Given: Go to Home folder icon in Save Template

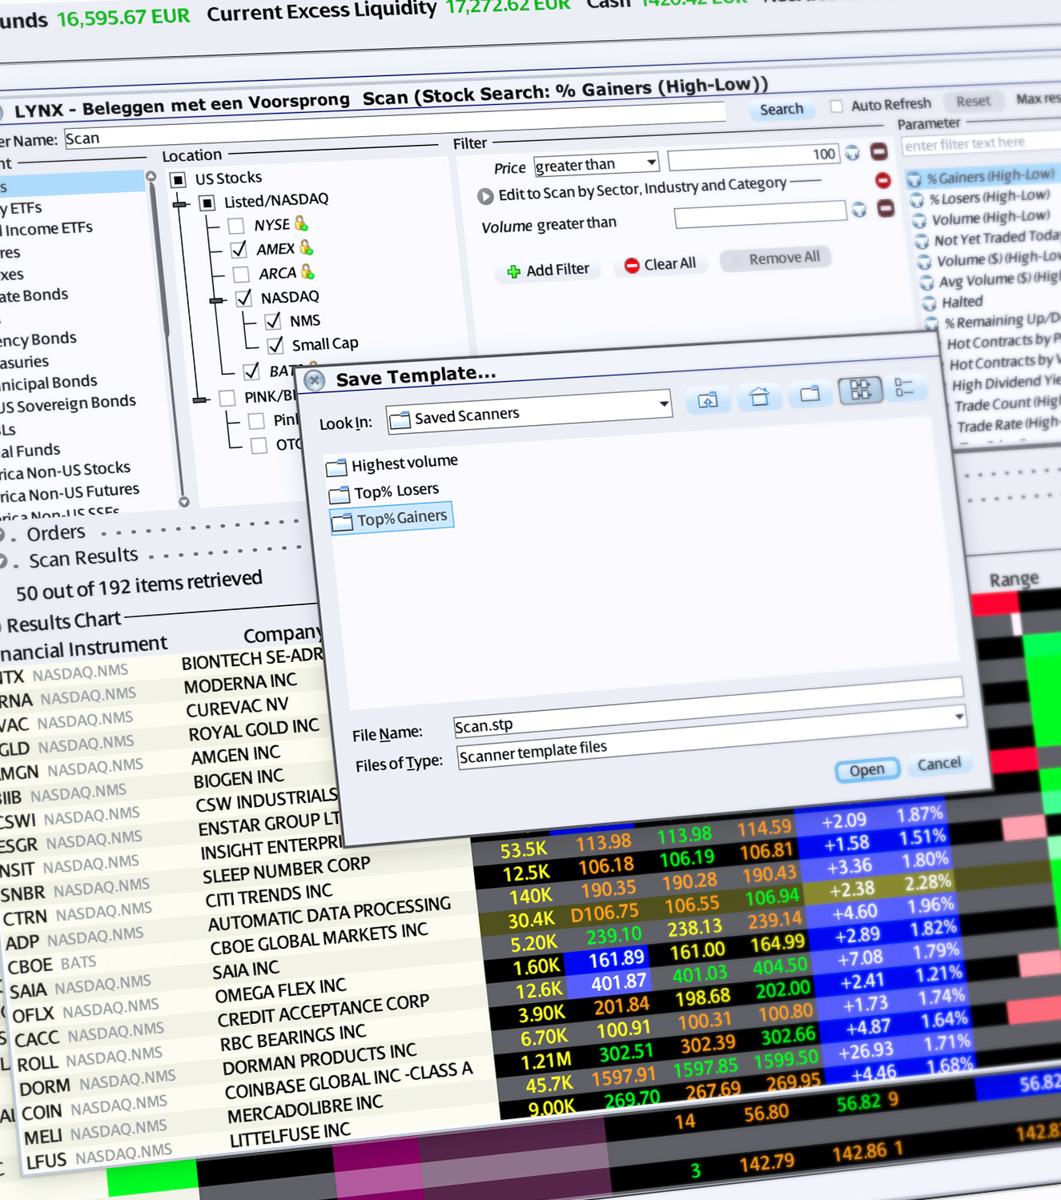Looking at the screenshot, I should click(759, 397).
